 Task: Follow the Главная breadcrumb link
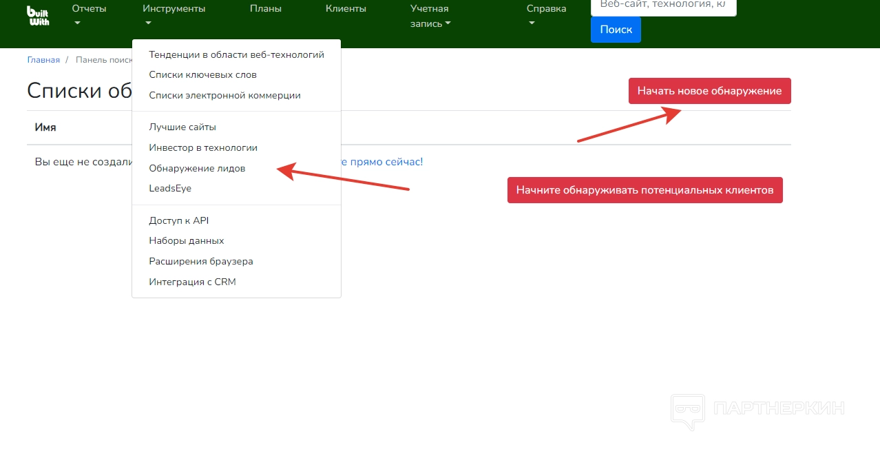(43, 60)
